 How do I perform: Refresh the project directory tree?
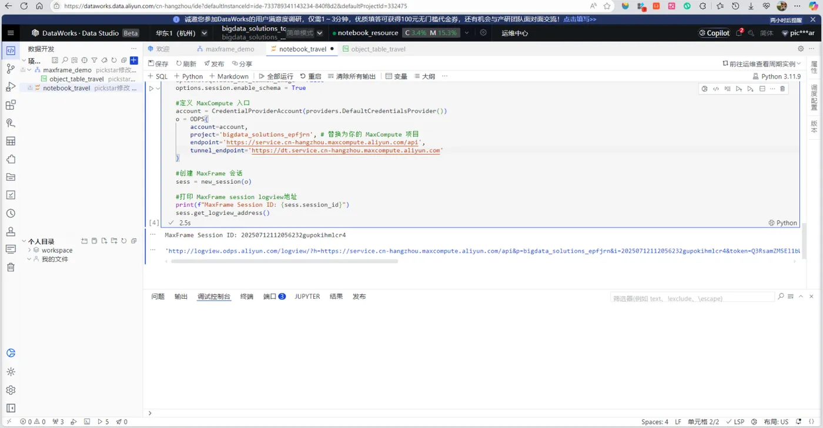click(114, 60)
